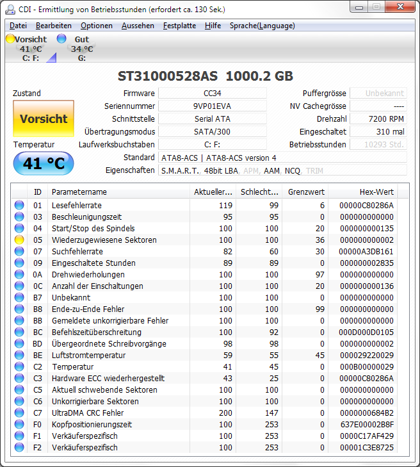Click the Schnittstelle field Serial ATA
Viewport: 420px width, 467px height.
[212, 119]
